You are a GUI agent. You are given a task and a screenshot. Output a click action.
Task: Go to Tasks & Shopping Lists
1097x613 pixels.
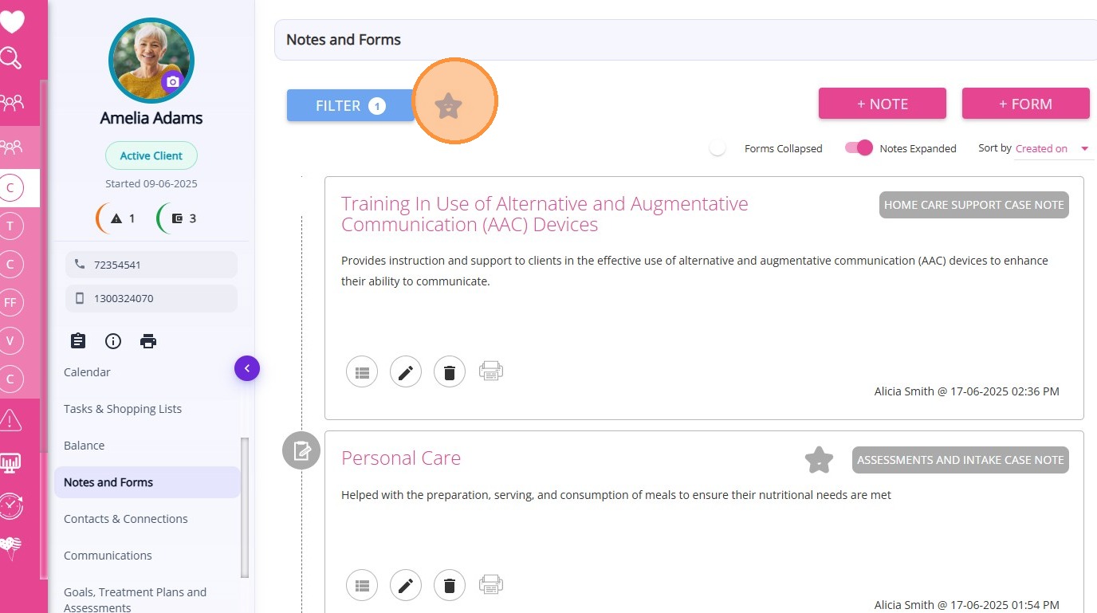pyautogui.click(x=123, y=409)
